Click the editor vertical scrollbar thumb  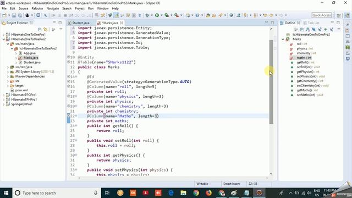pos(271,82)
